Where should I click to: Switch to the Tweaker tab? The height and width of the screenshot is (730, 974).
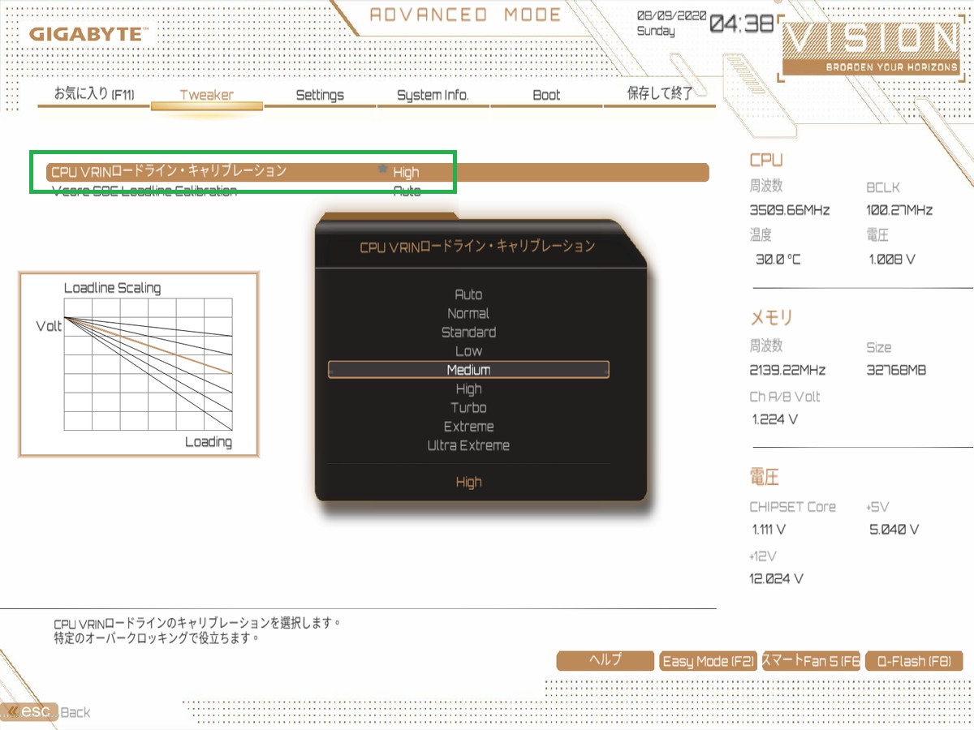tap(207, 95)
